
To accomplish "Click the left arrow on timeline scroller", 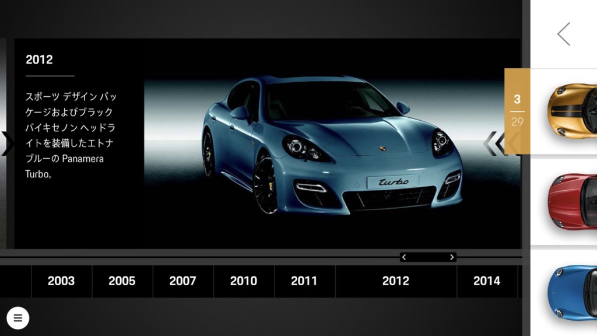I will coord(405,257).
